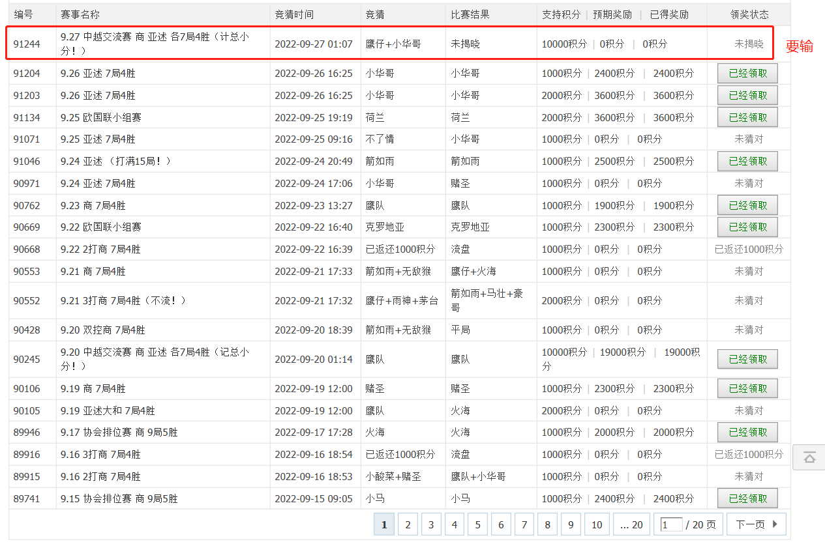Click 已经领取 button for entry 91134 荷兰
The image size is (825, 542).
coord(747,118)
